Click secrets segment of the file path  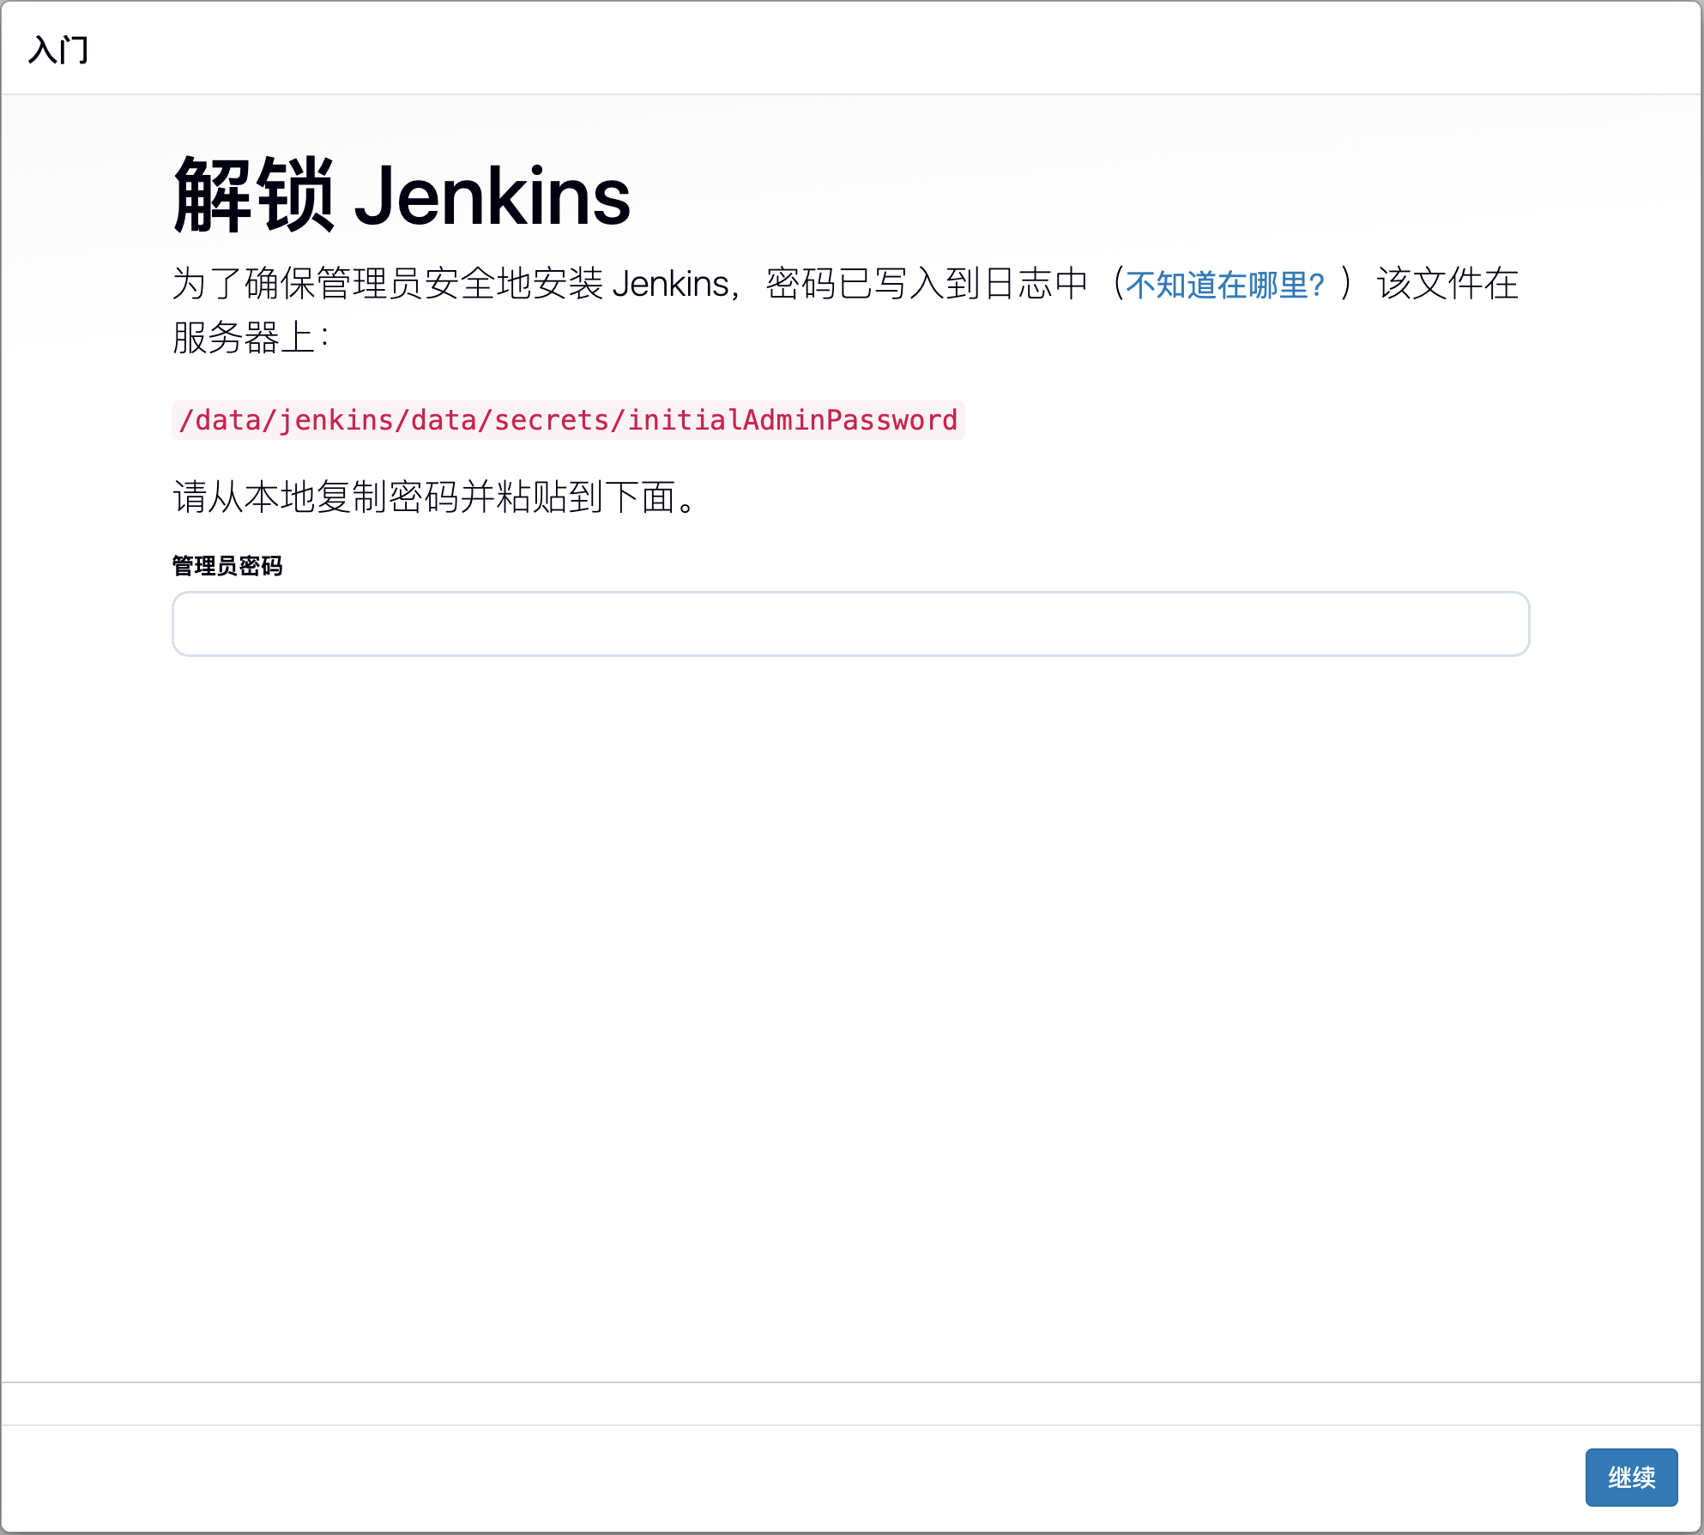551,420
